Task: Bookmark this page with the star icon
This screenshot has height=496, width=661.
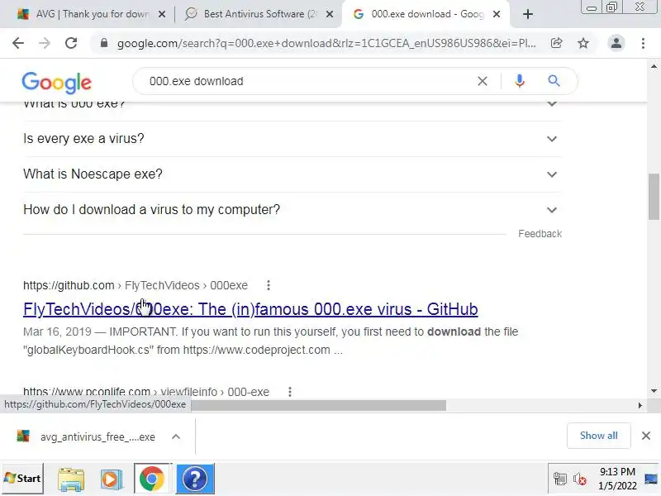Action: point(583,43)
